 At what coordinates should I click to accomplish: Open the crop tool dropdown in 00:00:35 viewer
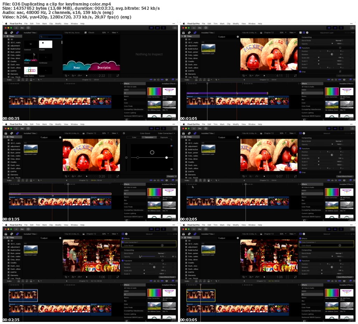pos(67,75)
